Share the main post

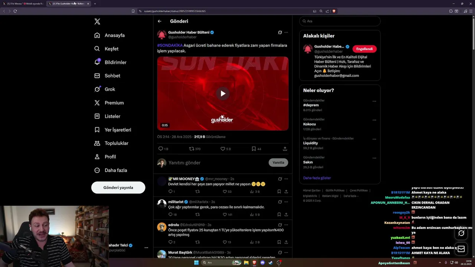click(285, 149)
